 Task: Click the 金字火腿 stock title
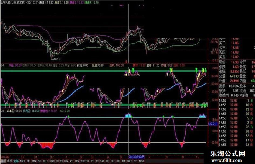click(x=6, y=2)
